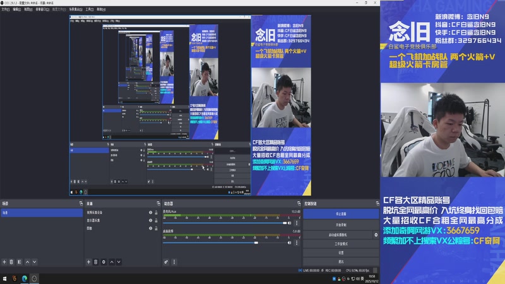
Task: Click the LIVE streaming status icon in status bar
Action: (300, 271)
